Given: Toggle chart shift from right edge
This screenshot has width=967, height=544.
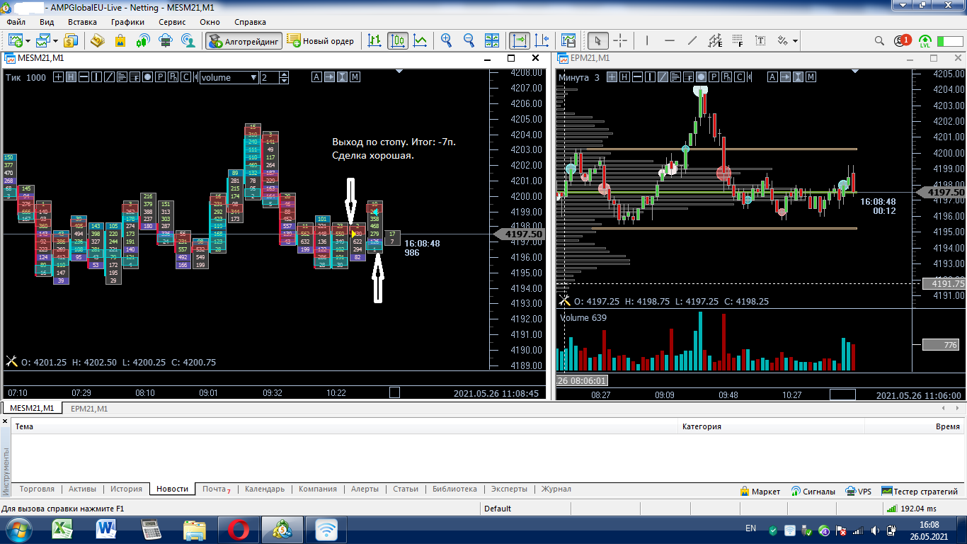Looking at the screenshot, I should pos(542,40).
